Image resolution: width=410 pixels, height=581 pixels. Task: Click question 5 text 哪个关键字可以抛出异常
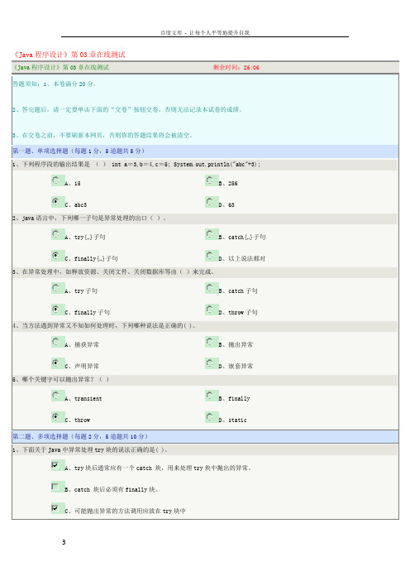click(61, 379)
